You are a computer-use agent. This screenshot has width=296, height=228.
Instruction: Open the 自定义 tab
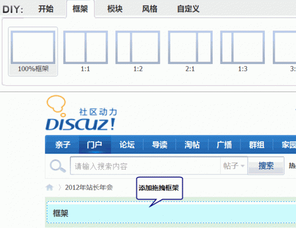point(188,9)
